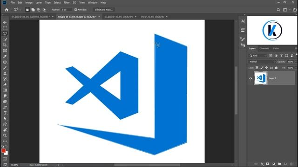Click the foreground red color swatch
This screenshot has height=167, width=298.
click(3, 151)
